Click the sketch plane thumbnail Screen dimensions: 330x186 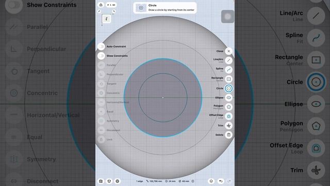(x=107, y=19)
